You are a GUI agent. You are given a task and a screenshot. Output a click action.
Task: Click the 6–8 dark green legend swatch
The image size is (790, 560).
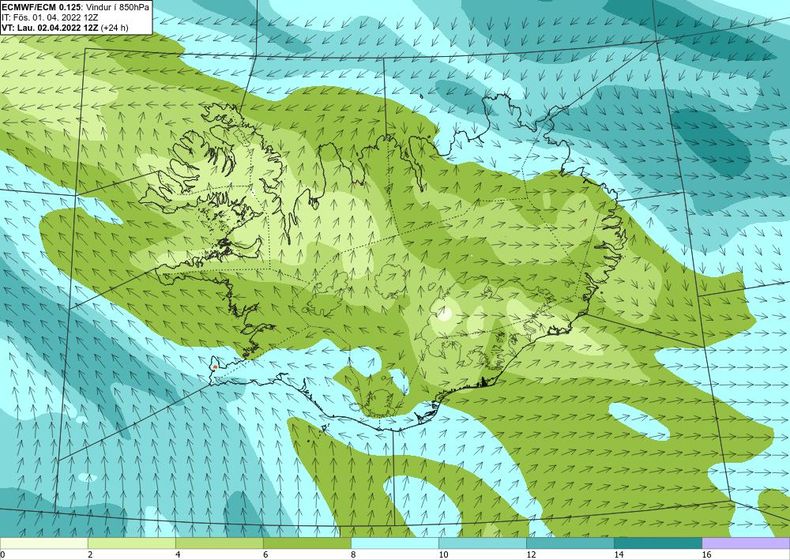(x=307, y=543)
